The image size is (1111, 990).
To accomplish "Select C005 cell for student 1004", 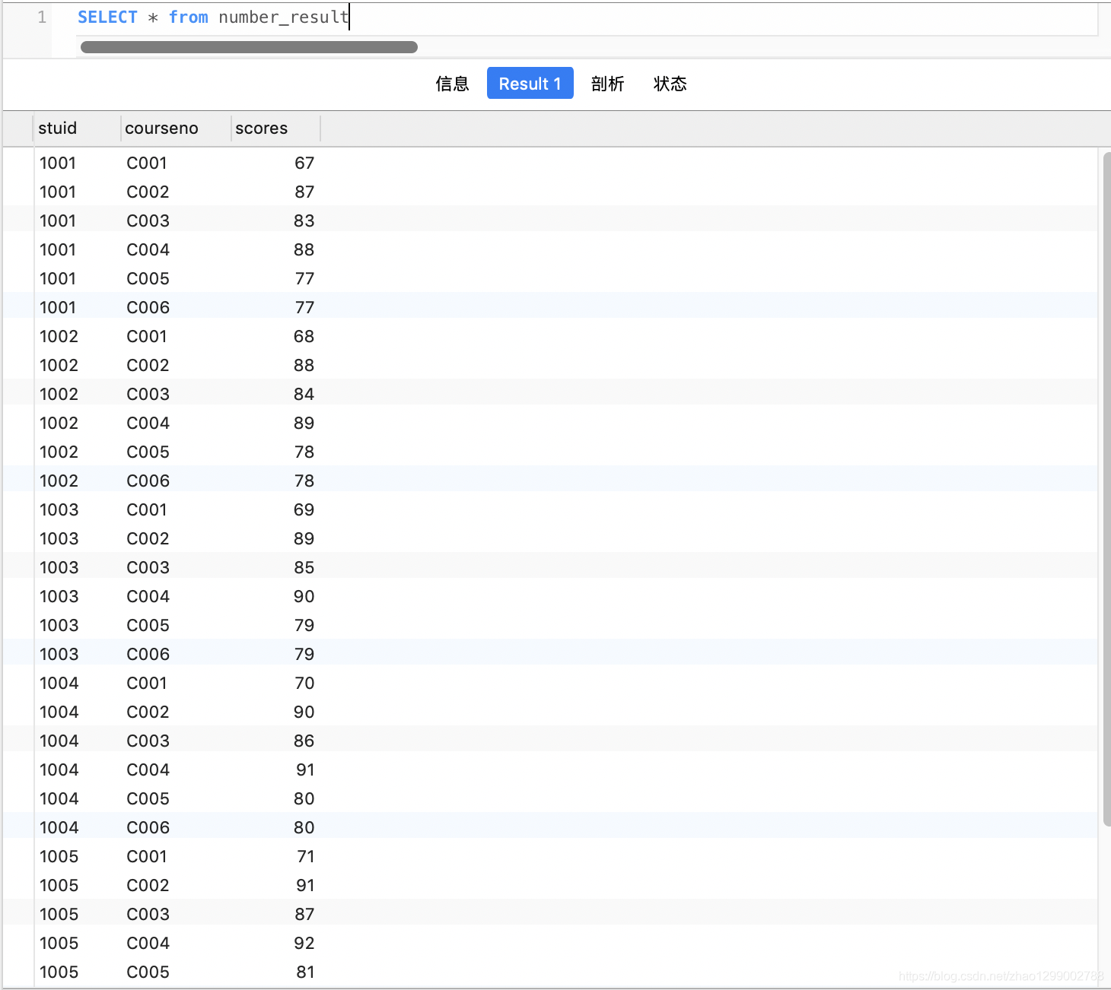I will click(148, 799).
